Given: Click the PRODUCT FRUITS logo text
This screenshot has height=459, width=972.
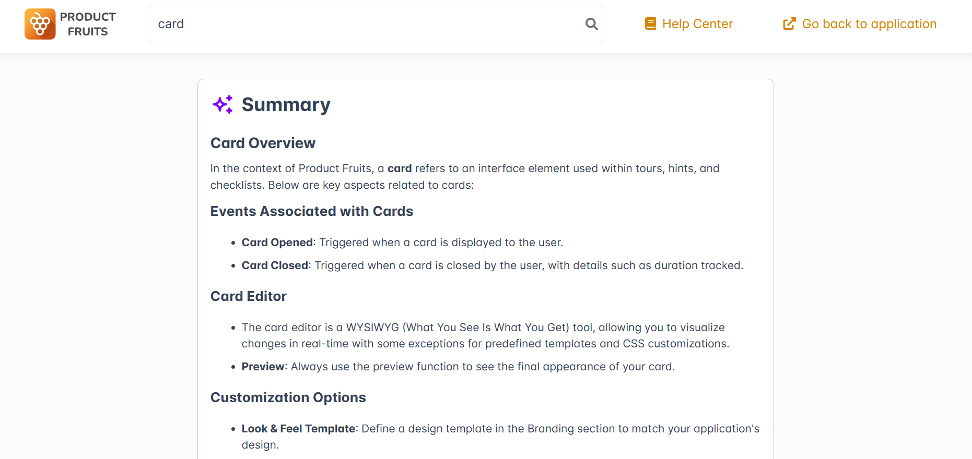Looking at the screenshot, I should click(x=88, y=24).
